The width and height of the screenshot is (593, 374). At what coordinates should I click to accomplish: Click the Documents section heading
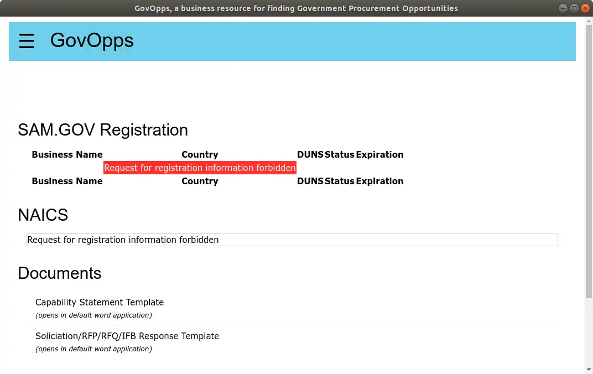click(60, 273)
